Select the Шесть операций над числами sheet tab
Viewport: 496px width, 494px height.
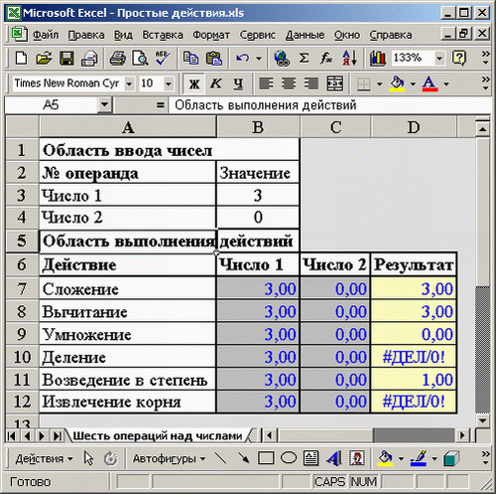point(157,435)
